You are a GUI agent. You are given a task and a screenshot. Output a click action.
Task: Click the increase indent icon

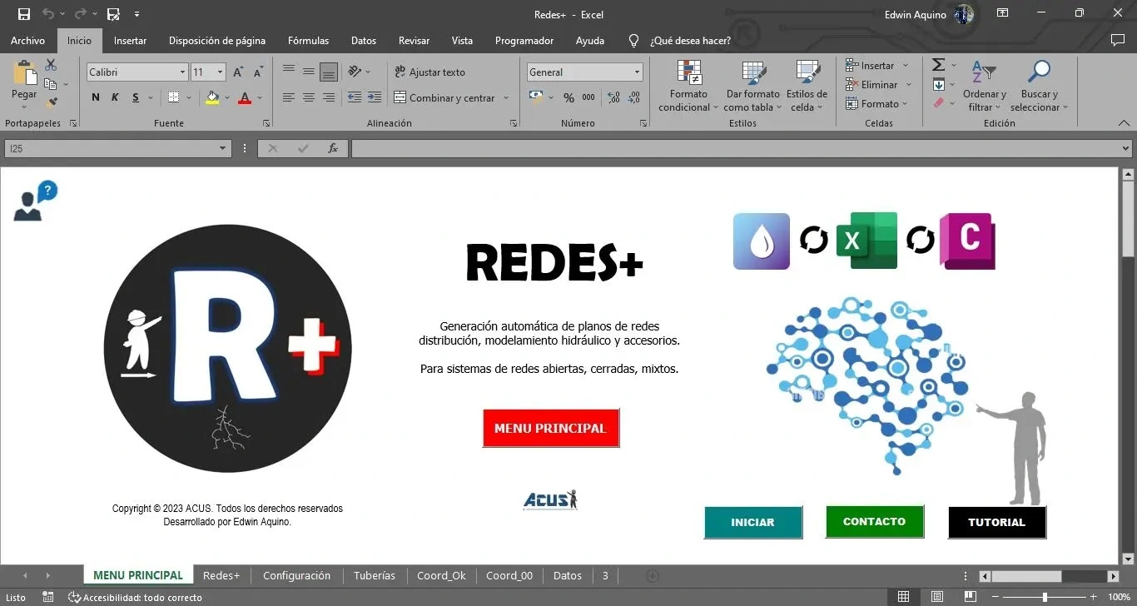click(x=375, y=97)
